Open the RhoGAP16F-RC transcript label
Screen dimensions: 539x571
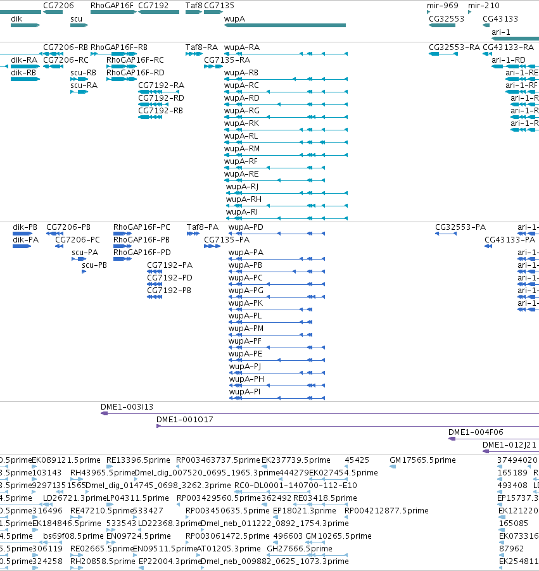[x=135, y=60]
